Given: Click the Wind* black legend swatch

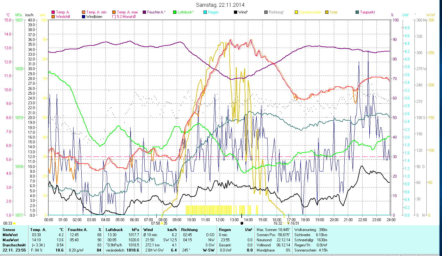Looking at the screenshot, I should tap(236, 12).
